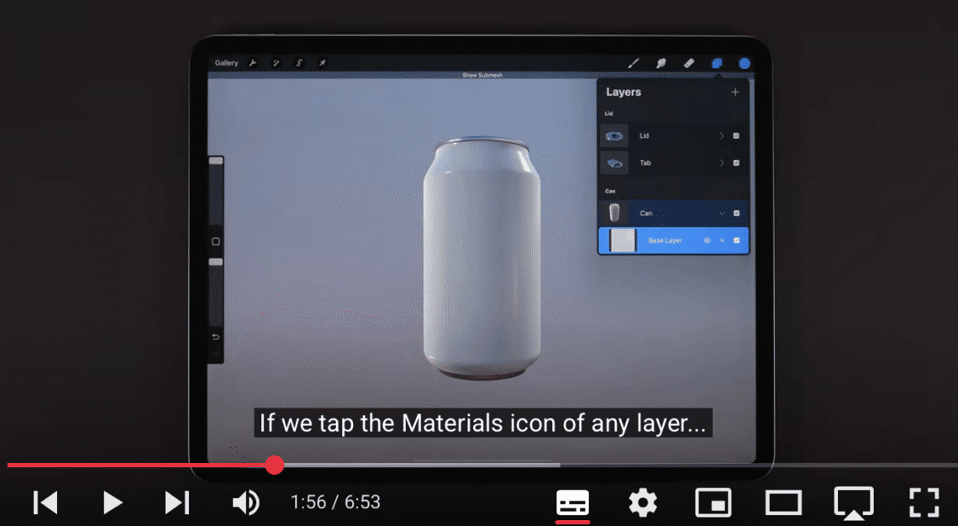This screenshot has width=958, height=526.
Task: Adjust the brush opacity slider handle
Action: [x=216, y=262]
